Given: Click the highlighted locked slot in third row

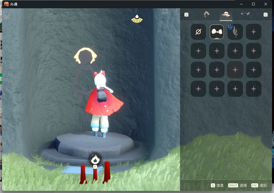Looking at the screenshot, I should [x=235, y=70].
